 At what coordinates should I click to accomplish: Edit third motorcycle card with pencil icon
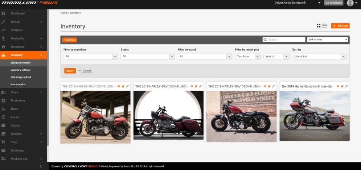point(274,86)
